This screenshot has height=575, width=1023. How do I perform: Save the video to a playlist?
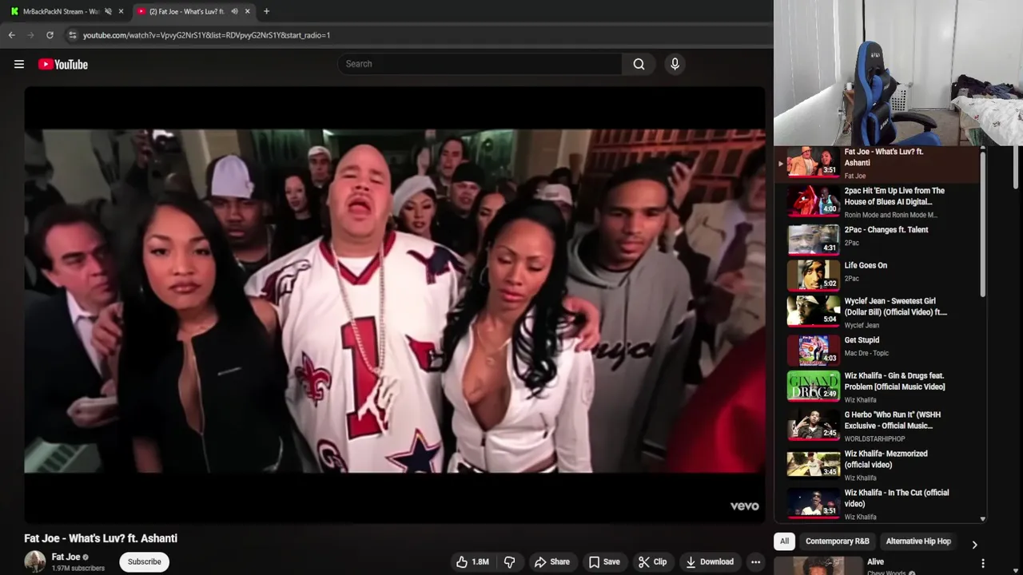click(604, 561)
